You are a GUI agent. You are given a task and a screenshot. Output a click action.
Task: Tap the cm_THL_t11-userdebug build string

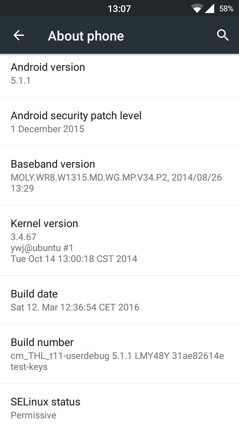tap(117, 361)
